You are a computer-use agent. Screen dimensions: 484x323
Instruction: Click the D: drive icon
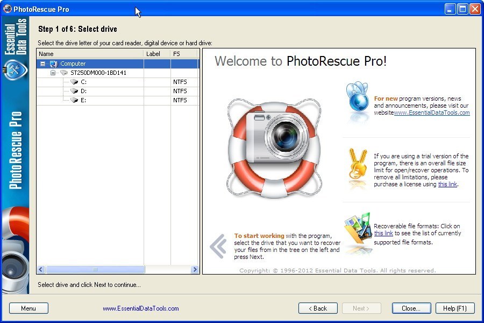tap(74, 91)
